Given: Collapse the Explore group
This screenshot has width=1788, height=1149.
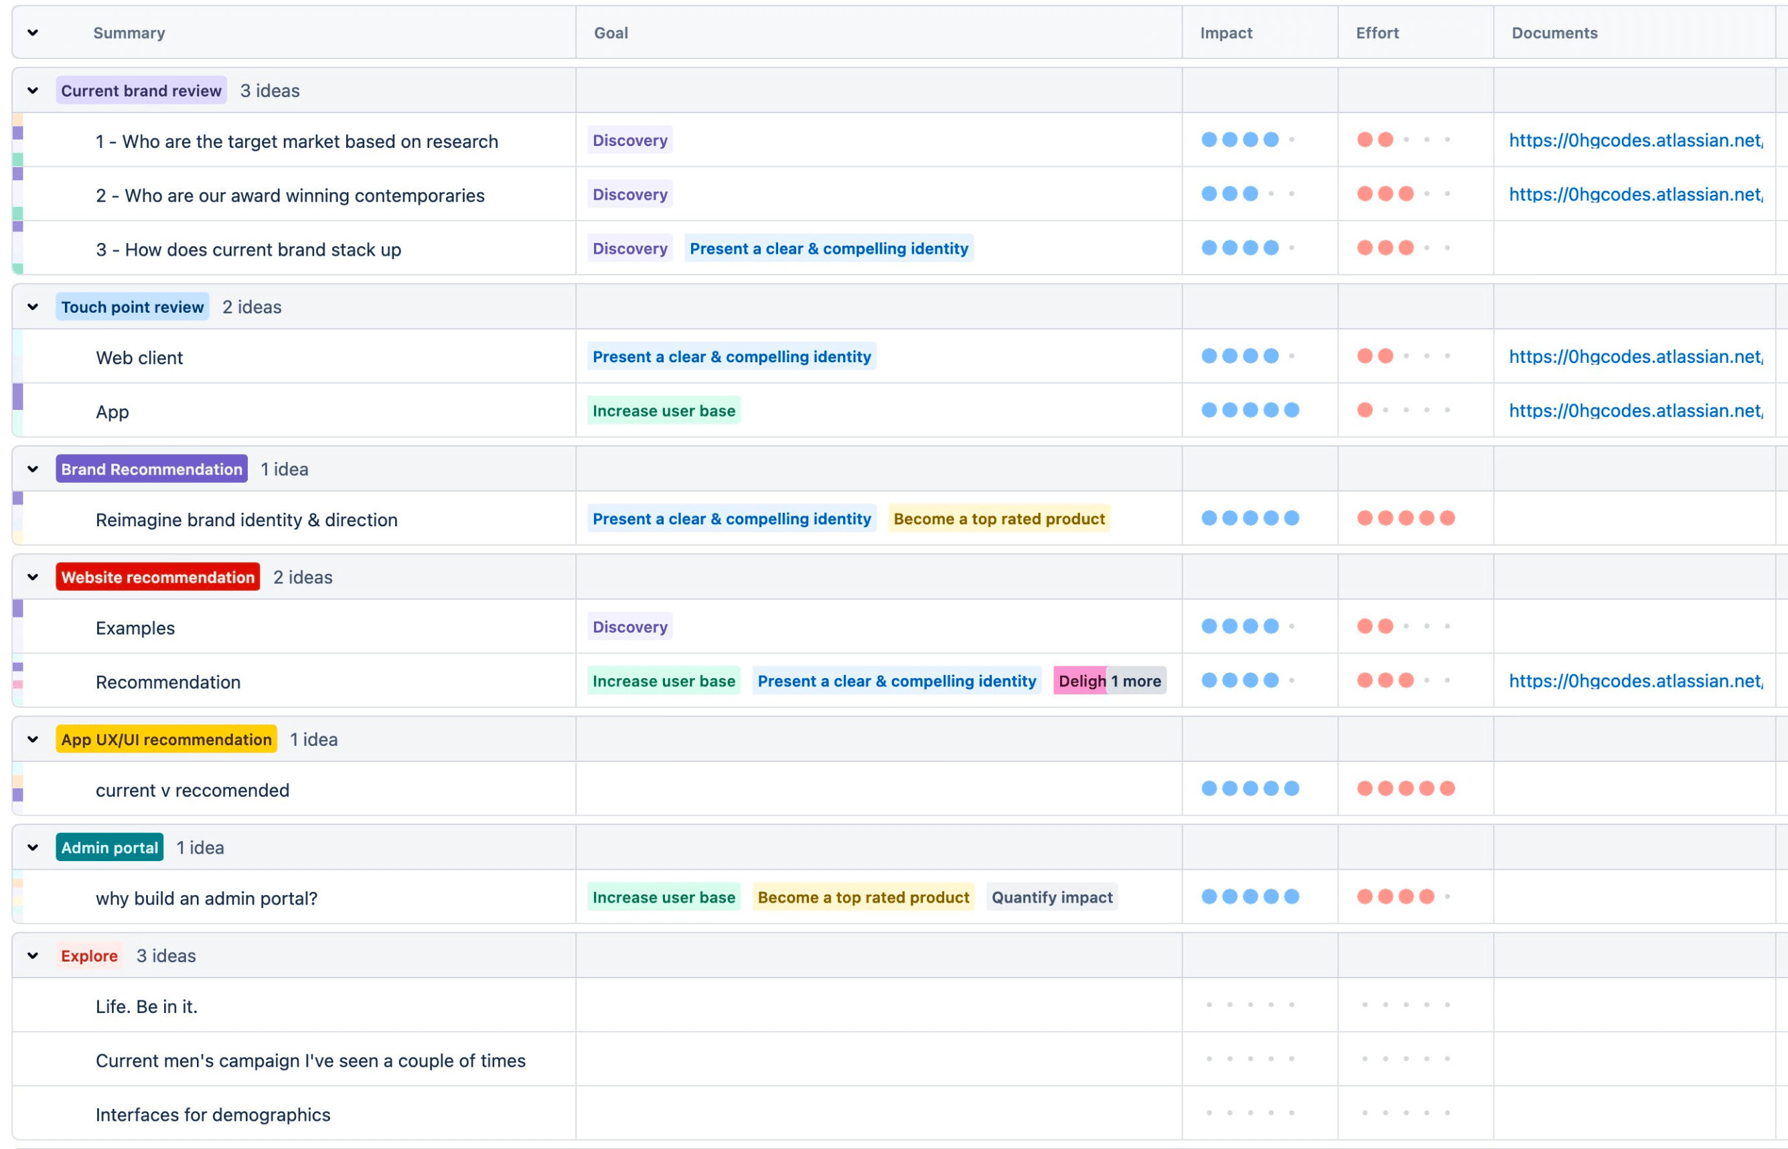Looking at the screenshot, I should click(x=33, y=955).
